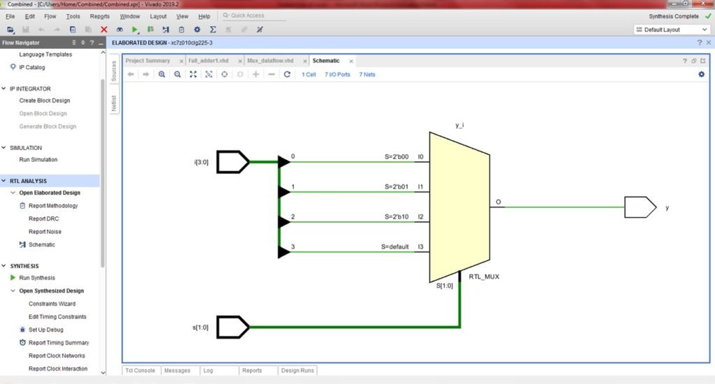Open the Flow menu
Screen dimensions: 715x384
[x=50, y=16]
